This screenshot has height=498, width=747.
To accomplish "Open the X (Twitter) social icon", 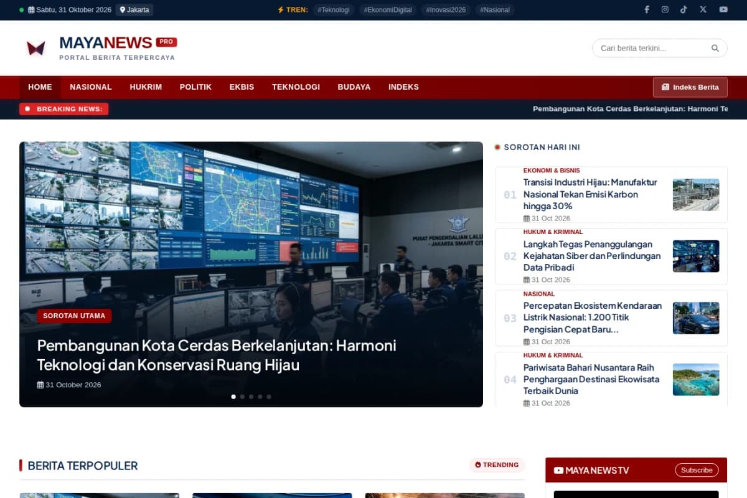I will pos(703,9).
